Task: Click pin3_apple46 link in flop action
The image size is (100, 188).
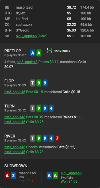Action: coord(15,92)
